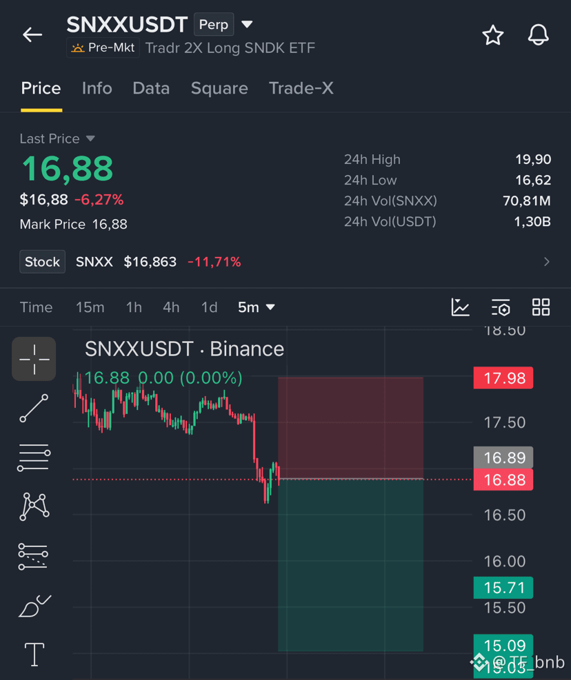Switch to the Data tab
This screenshot has width=571, height=680.
coord(151,88)
